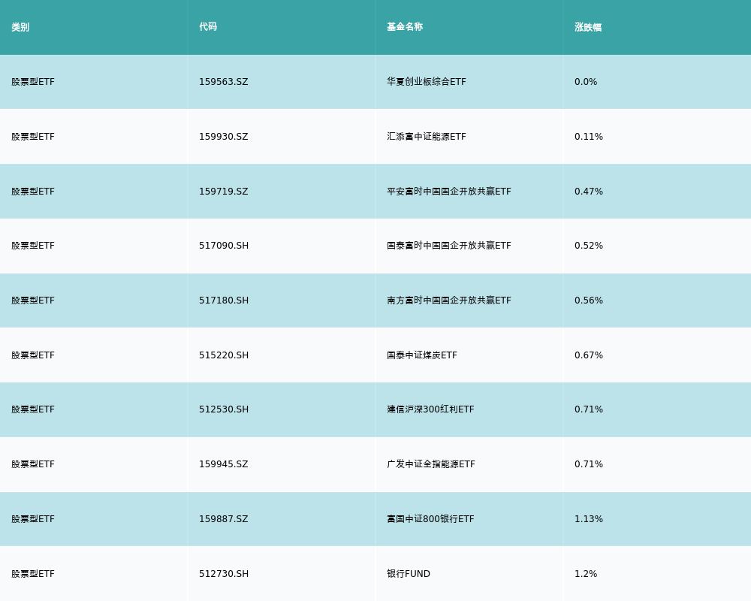Click the 0.67% change value
This screenshot has width=751, height=601.
(589, 355)
